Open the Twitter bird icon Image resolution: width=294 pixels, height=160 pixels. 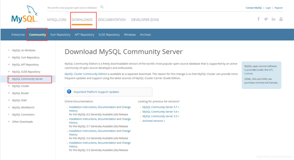click(x=266, y=19)
